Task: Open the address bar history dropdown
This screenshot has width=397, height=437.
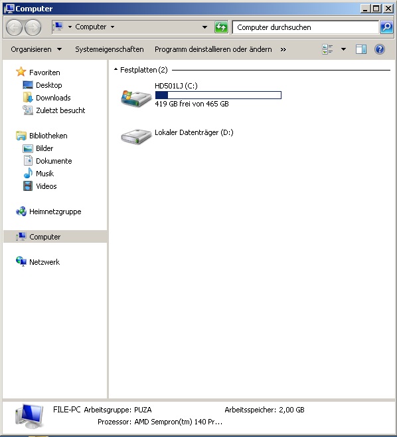Action: tap(204, 27)
